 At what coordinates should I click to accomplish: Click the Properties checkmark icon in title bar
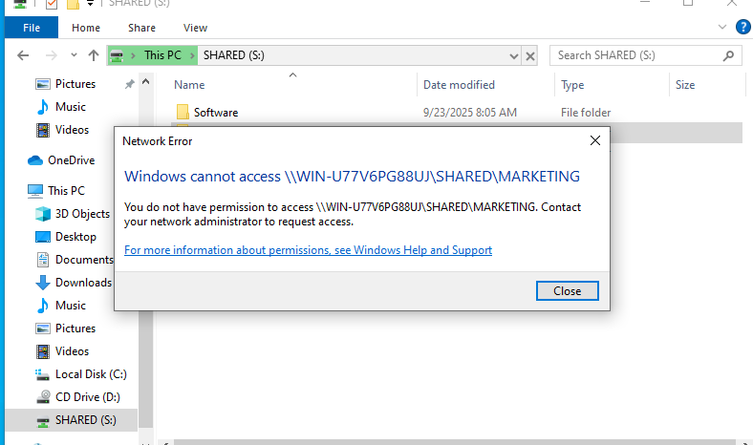(52, 5)
